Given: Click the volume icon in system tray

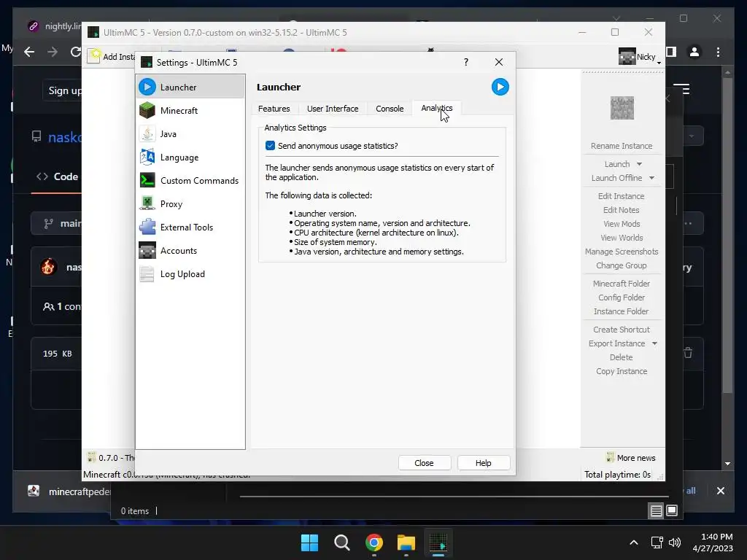Looking at the screenshot, I should (x=675, y=542).
